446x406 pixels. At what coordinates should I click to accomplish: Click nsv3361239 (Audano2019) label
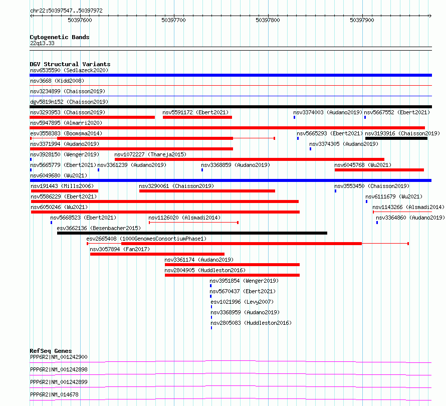[132, 165]
